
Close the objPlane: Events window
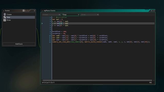coord(154,11)
